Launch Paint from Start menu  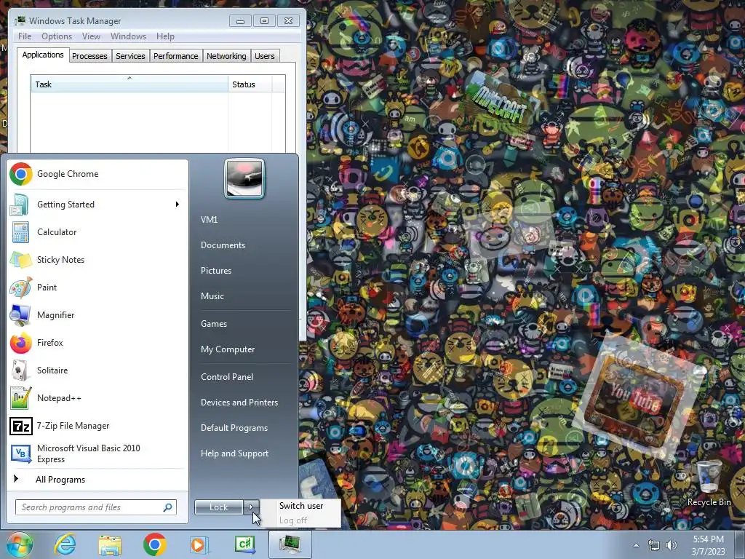pyautogui.click(x=97, y=287)
